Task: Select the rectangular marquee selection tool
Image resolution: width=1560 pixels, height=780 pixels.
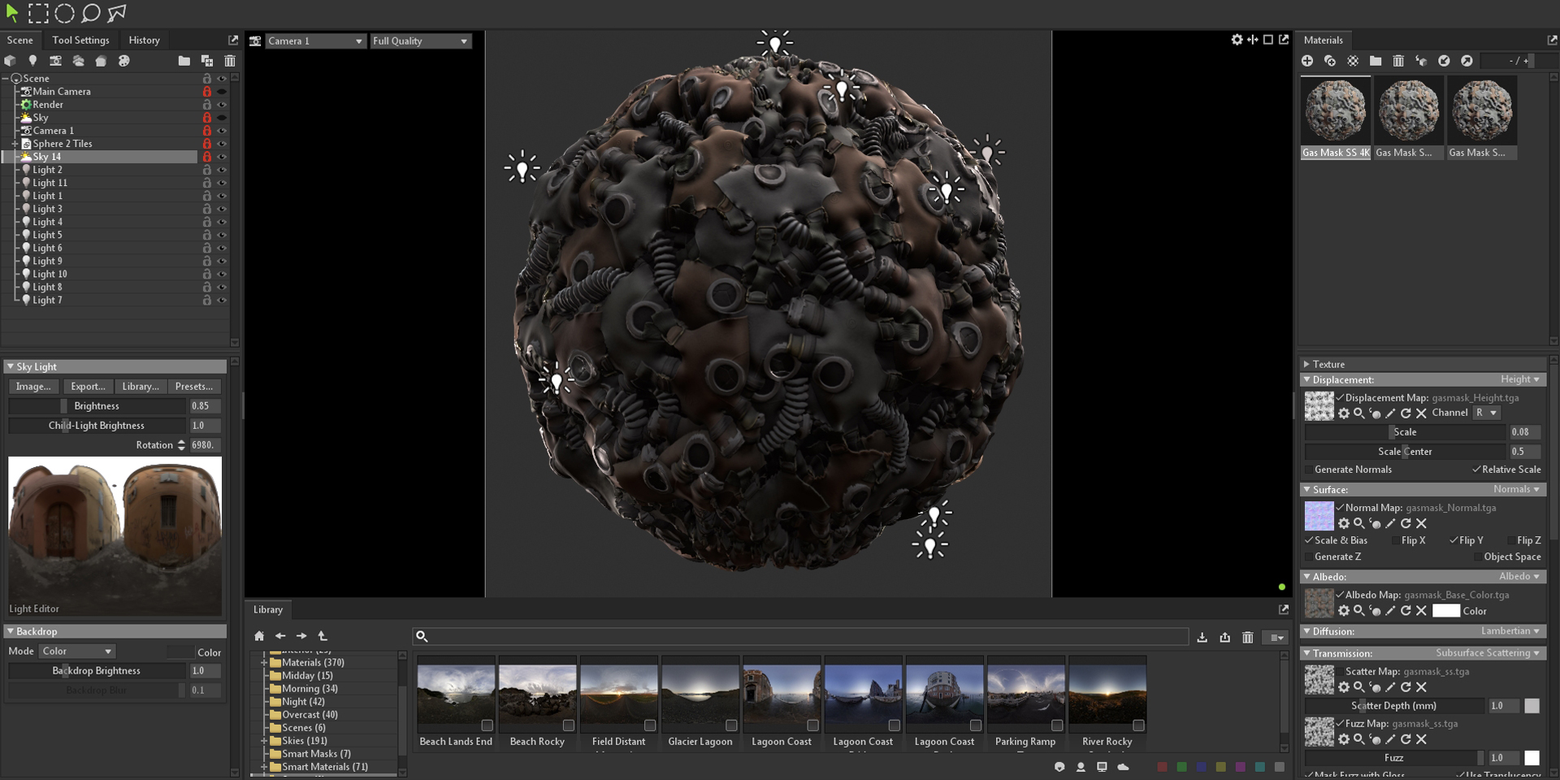Action: (x=38, y=13)
